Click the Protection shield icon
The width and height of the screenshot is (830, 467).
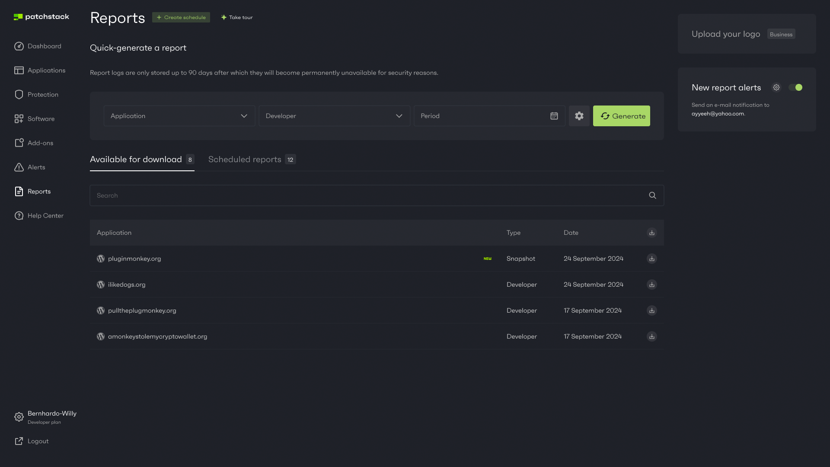(19, 95)
